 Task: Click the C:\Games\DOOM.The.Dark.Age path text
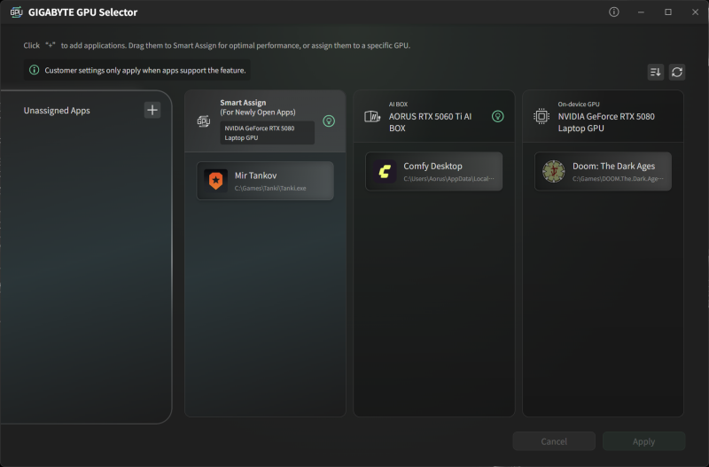pyautogui.click(x=618, y=179)
